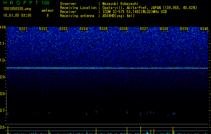Click the 0.6 kHz axis label
Image resolution: width=211 pixels, height=134 pixels.
pos(3,127)
